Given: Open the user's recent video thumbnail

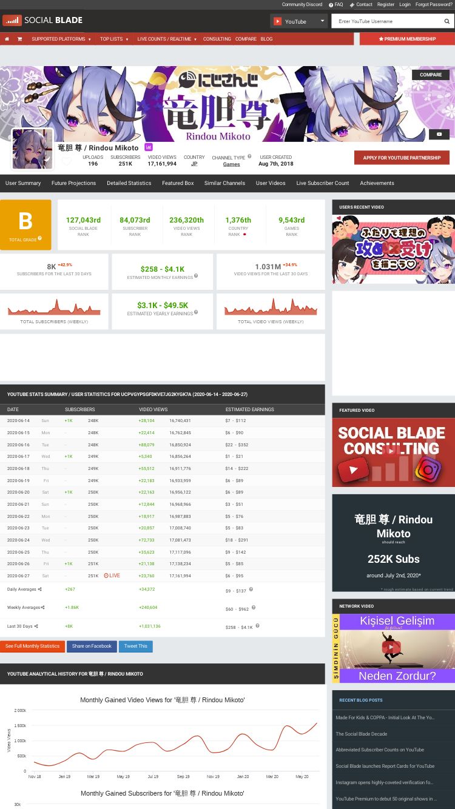Looking at the screenshot, I should coord(393,249).
